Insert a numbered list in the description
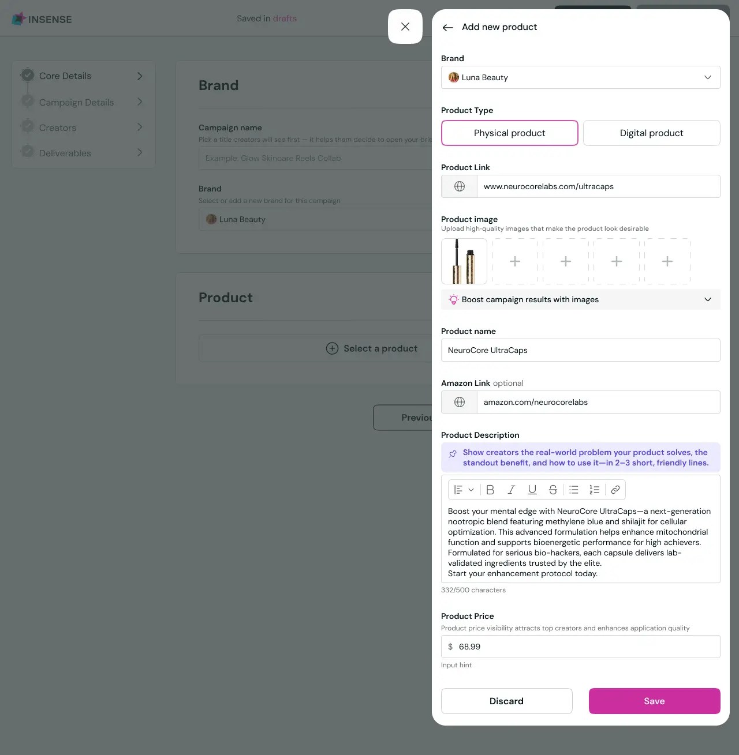This screenshot has height=755, width=739. tap(594, 489)
